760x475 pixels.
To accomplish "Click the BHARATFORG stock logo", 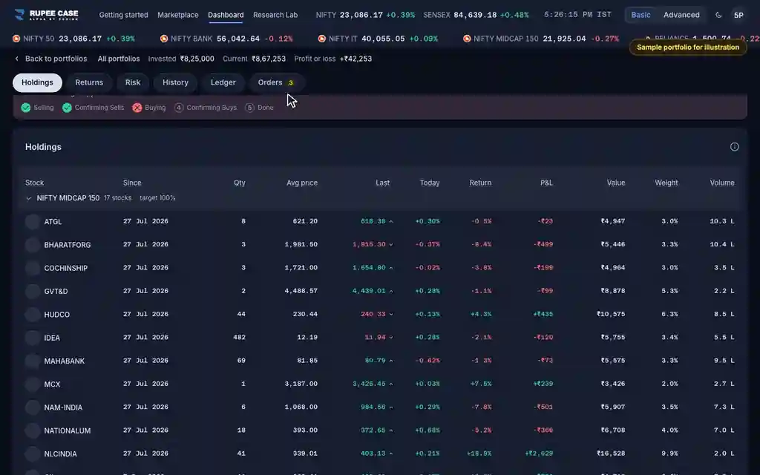I will click(x=33, y=245).
